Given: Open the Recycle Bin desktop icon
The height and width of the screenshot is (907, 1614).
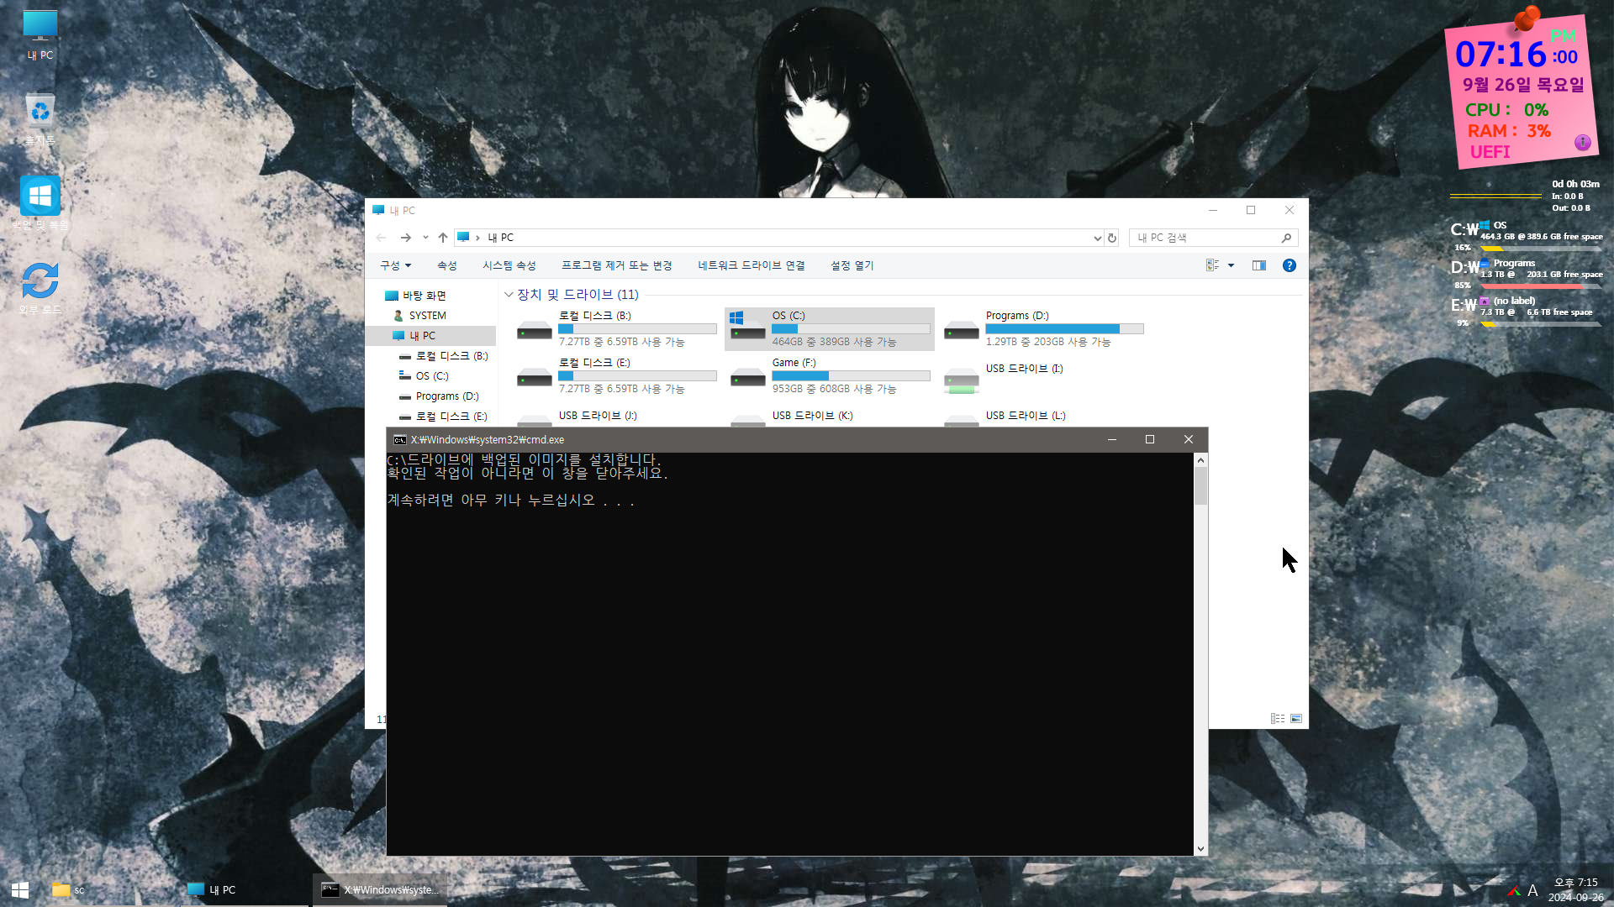Looking at the screenshot, I should [40, 119].
